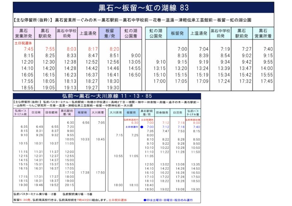292x206 pixels.
Task: Select the 16:23 time cell
Action: click(x=70, y=75)
